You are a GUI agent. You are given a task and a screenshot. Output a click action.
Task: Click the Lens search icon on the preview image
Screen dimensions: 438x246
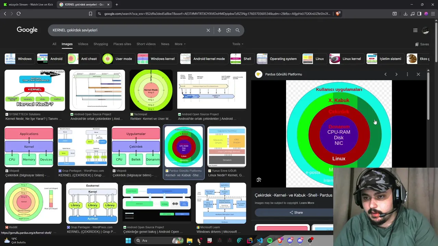(259, 180)
